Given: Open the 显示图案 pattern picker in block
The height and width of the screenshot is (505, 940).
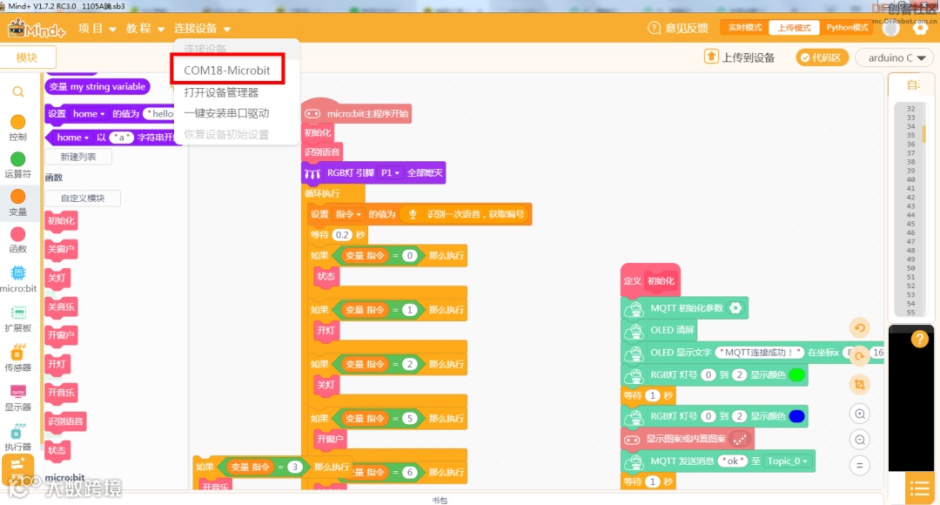Looking at the screenshot, I should click(740, 439).
